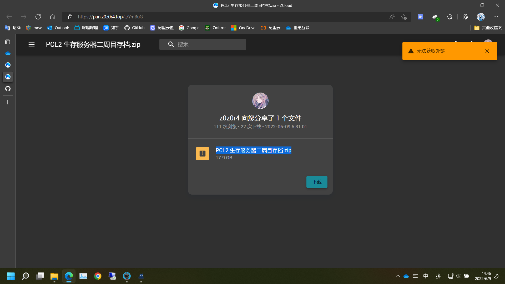Open the ZCloud hamburger navigation menu
Screen dimensions: 505x284
tap(31, 44)
